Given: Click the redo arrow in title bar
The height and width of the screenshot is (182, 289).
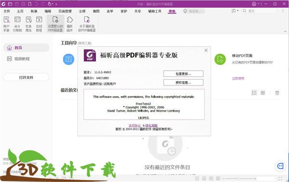Looking at the screenshot, I should tap(43, 4).
